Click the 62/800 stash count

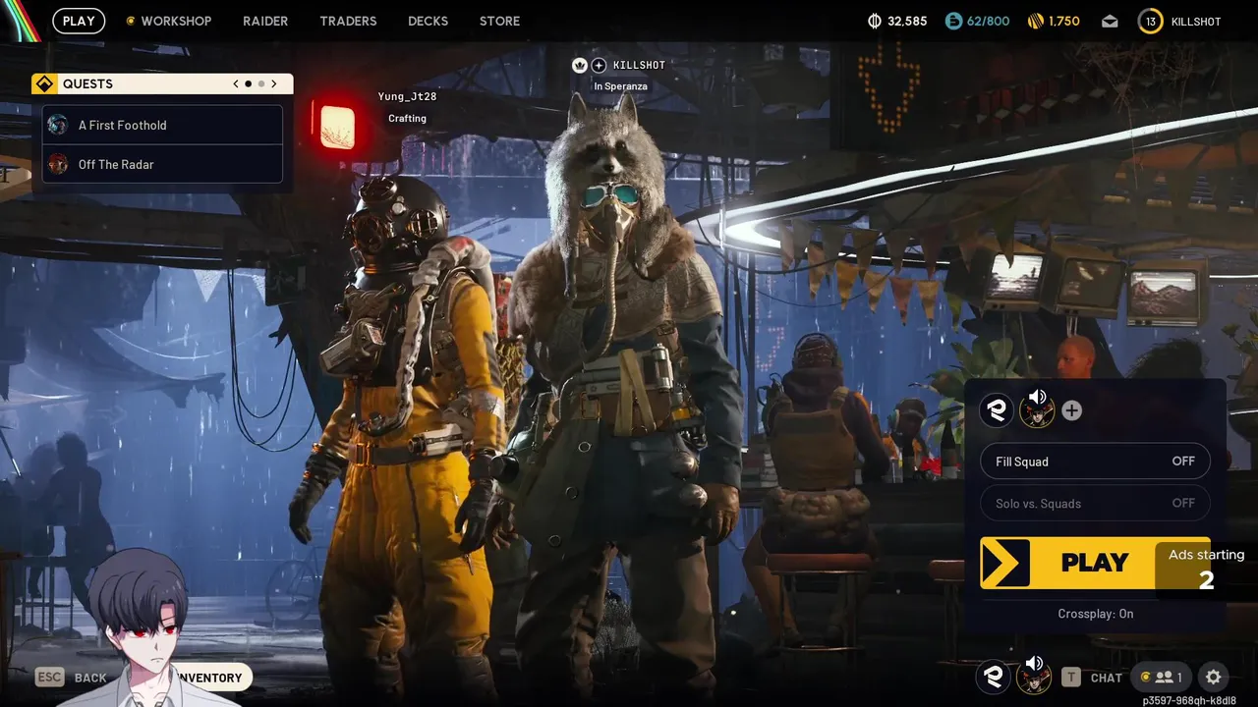pyautogui.click(x=988, y=21)
